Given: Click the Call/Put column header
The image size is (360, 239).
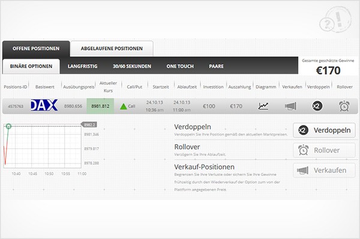Looking at the screenshot, I should 134,87.
